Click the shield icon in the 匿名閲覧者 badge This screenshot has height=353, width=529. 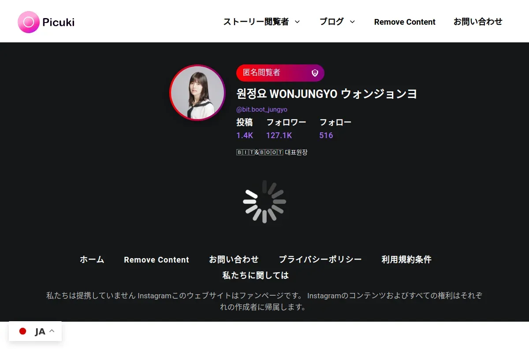315,73
